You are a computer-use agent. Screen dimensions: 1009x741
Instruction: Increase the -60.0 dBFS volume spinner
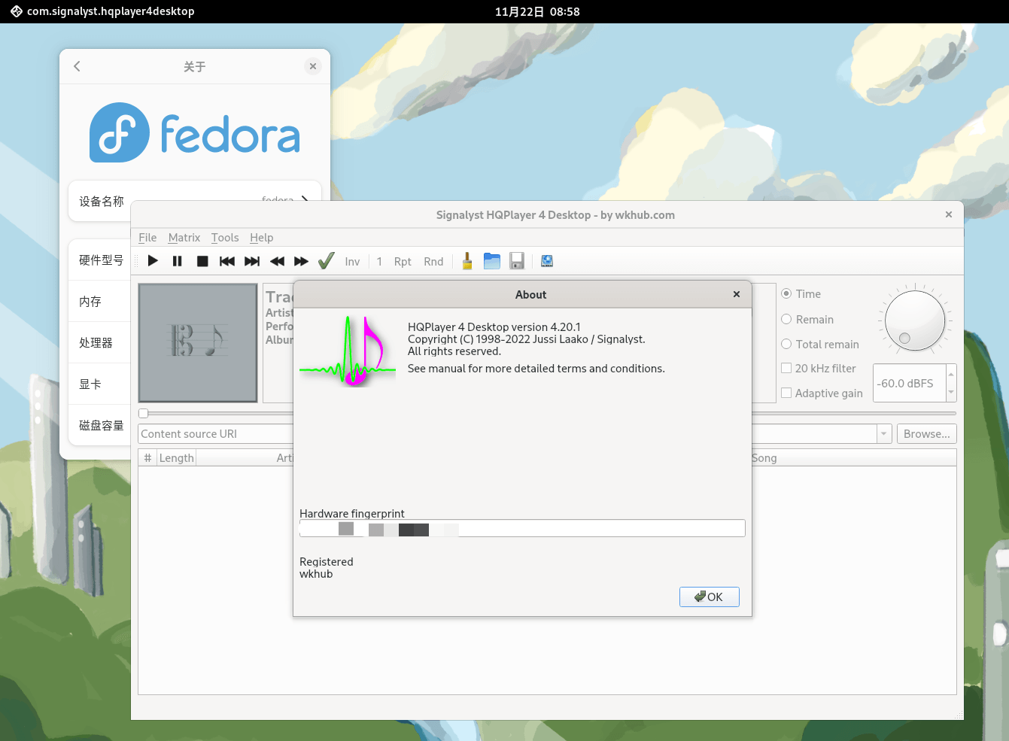click(x=951, y=374)
